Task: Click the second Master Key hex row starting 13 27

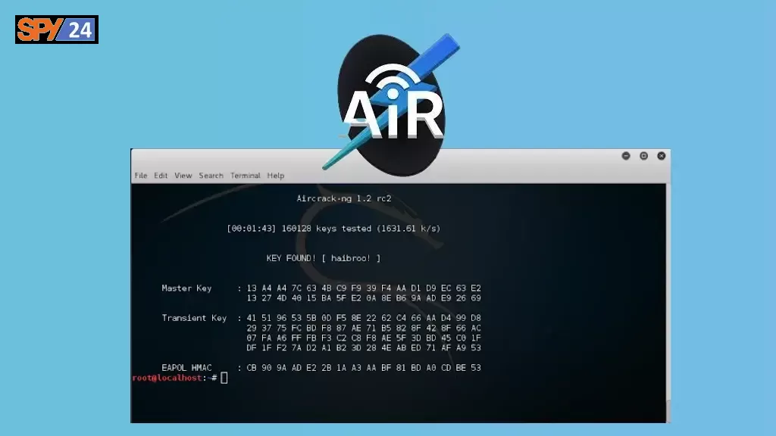Action: point(364,298)
